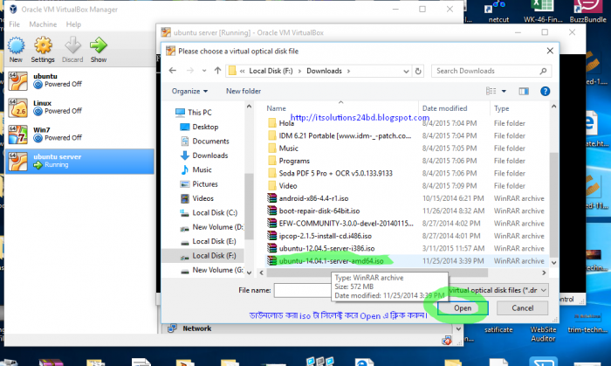
Task: Click the Open button
Action: tap(463, 308)
